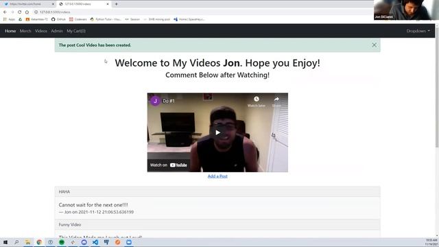The image size is (439, 247).
Task: Click the taskbar clock and date
Action: click(x=431, y=242)
